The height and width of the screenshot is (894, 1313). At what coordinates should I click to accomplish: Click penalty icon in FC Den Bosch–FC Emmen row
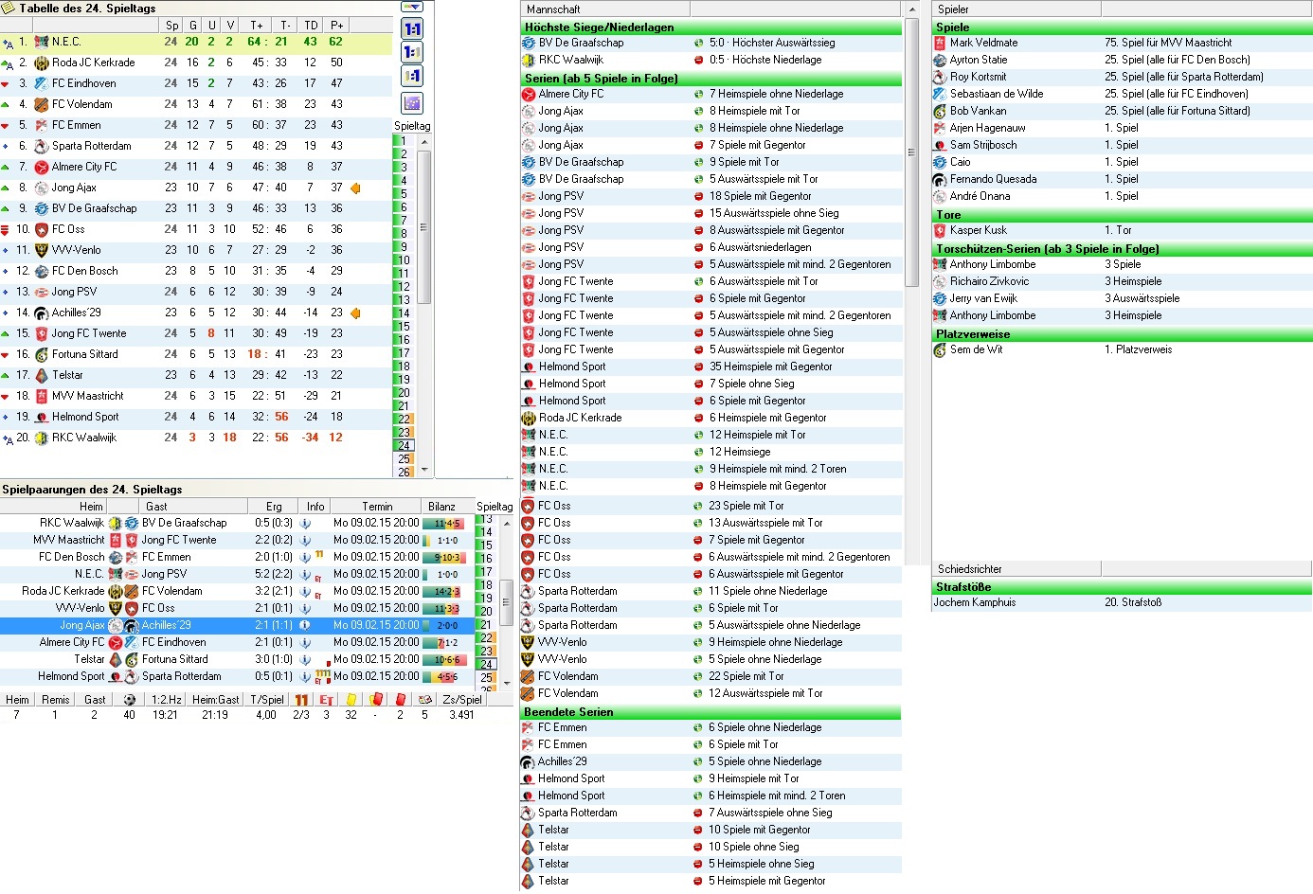click(319, 555)
